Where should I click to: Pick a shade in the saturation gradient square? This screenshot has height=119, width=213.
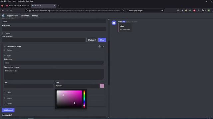pyautogui.click(x=69, y=99)
